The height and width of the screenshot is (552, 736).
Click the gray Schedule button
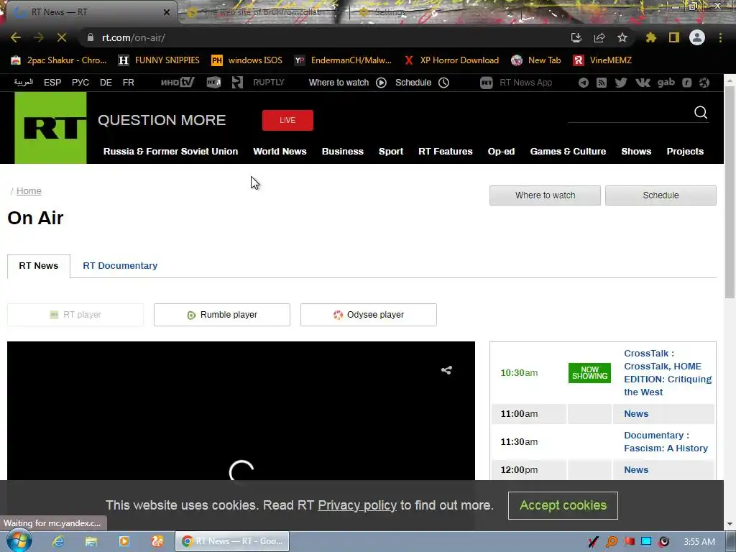[x=661, y=195]
